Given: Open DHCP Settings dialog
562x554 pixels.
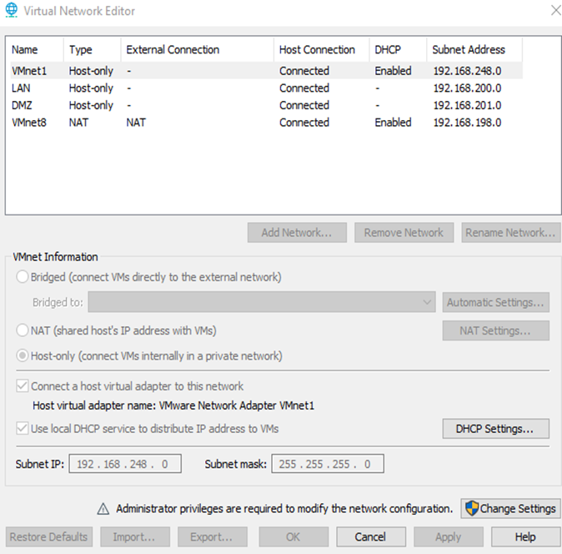Looking at the screenshot, I should pyautogui.click(x=495, y=429).
